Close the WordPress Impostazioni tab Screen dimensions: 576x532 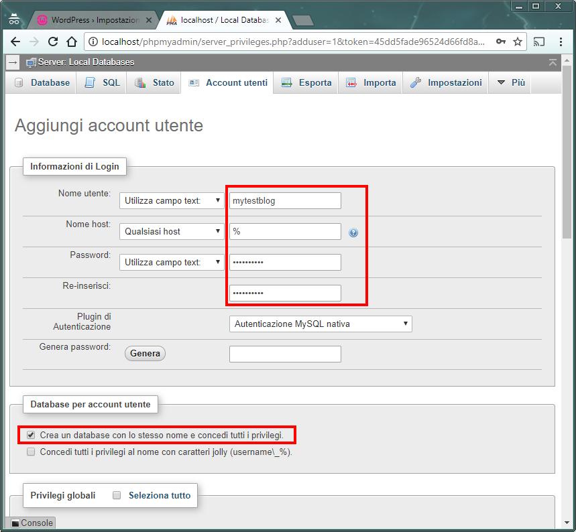[149, 20]
